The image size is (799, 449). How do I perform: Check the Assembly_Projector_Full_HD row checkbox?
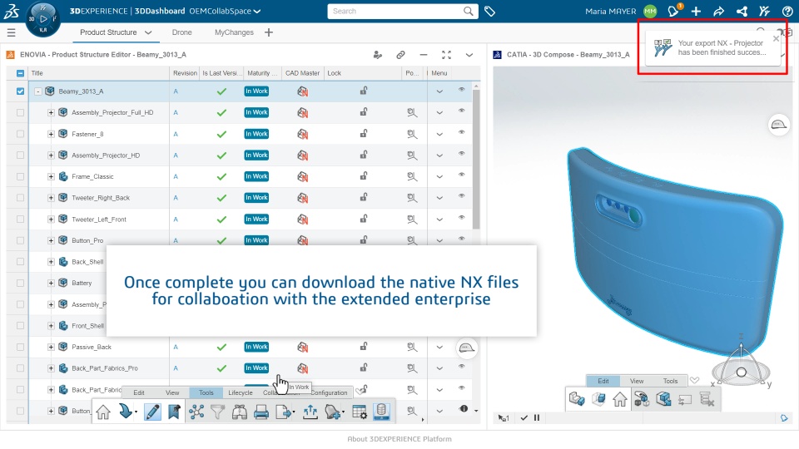(x=20, y=112)
